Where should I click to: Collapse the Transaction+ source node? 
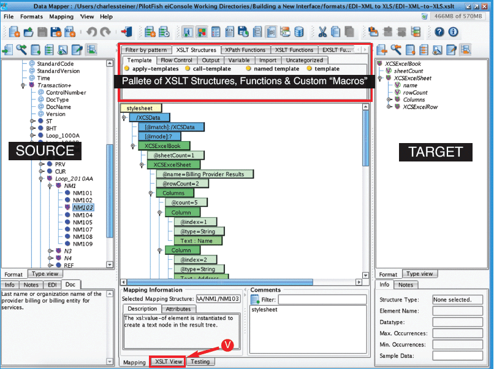point(23,85)
